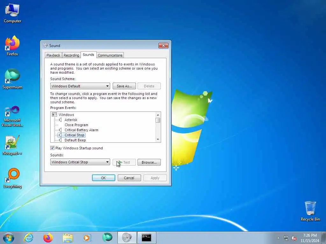
Task: Select the Recycle Bin icon
Action: [310, 211]
